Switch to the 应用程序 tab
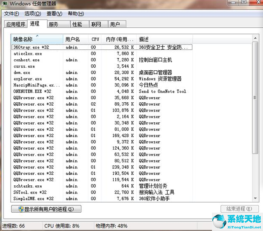 [16, 24]
